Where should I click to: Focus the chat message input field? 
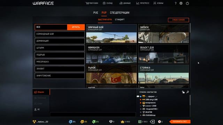point(93,115)
